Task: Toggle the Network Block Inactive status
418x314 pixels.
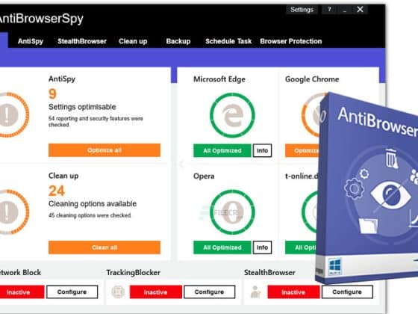Action: (x=22, y=292)
